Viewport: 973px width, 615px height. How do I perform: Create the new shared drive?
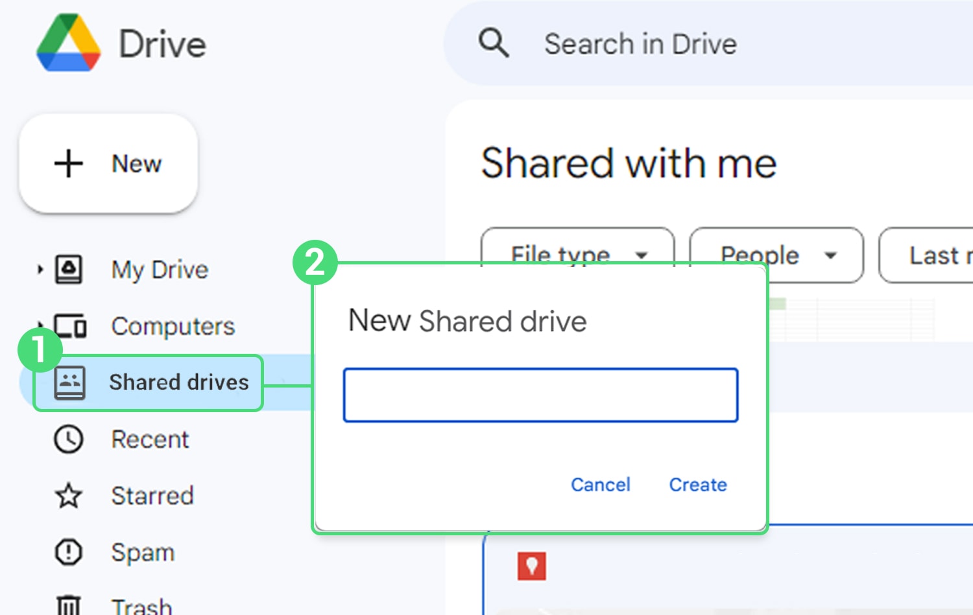click(x=697, y=484)
